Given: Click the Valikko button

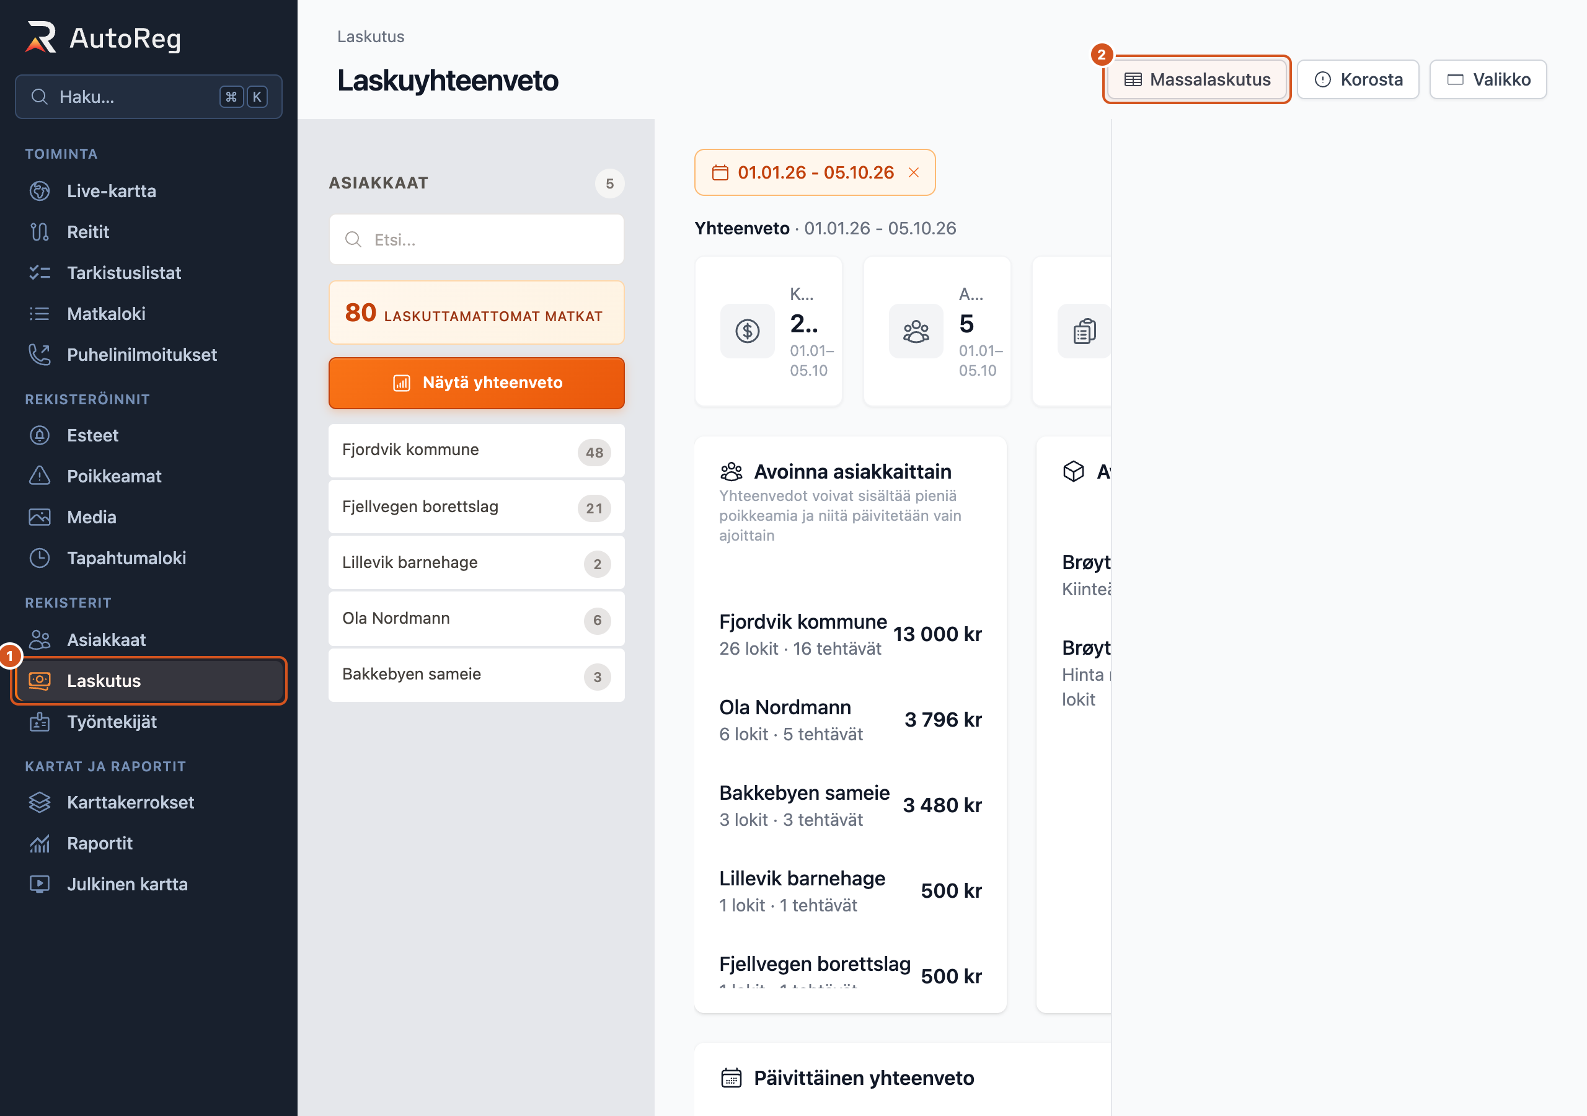Looking at the screenshot, I should (1487, 79).
